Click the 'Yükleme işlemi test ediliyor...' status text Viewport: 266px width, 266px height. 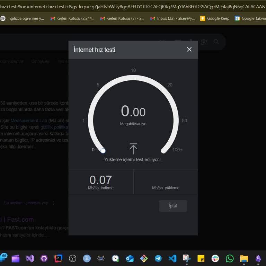tap(133, 160)
